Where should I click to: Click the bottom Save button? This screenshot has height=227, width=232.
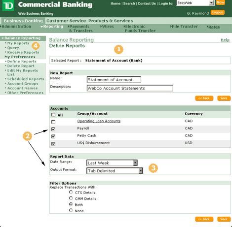pos(224,219)
